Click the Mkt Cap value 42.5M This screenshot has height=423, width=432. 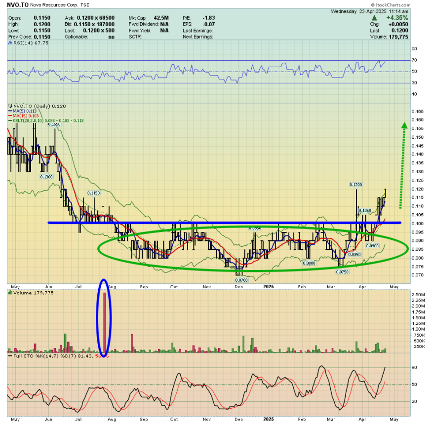pos(161,18)
